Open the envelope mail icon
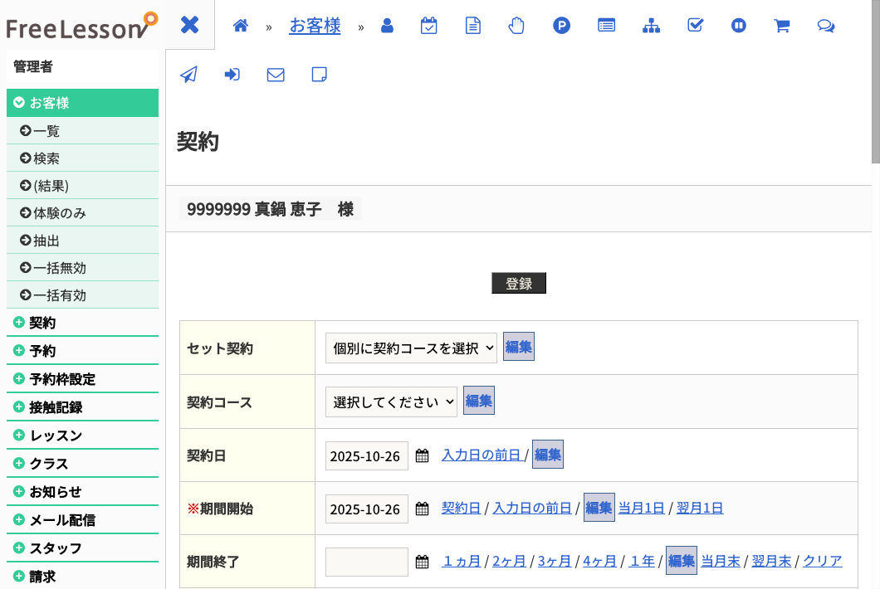Image resolution: width=880 pixels, height=589 pixels. tap(275, 75)
